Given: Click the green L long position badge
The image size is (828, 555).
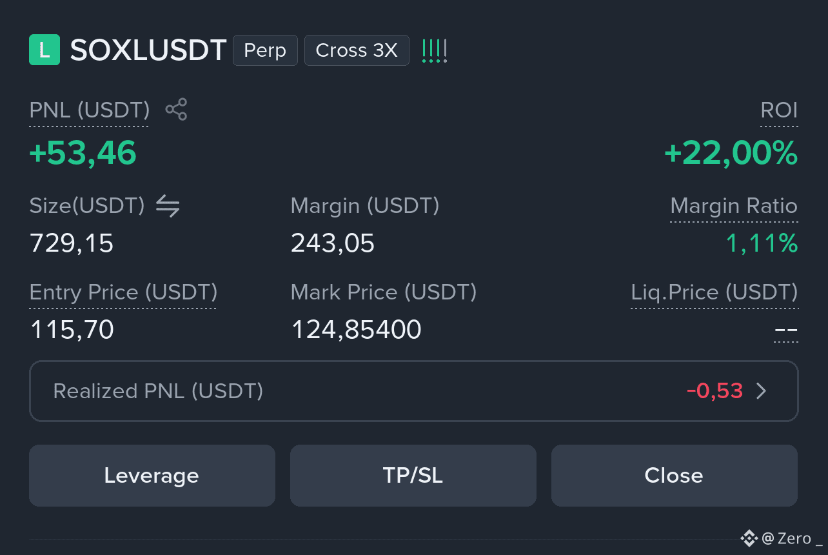Looking at the screenshot, I should tap(44, 50).
